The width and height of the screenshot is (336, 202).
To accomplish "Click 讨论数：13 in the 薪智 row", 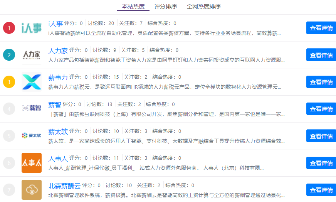I will 99,104.
